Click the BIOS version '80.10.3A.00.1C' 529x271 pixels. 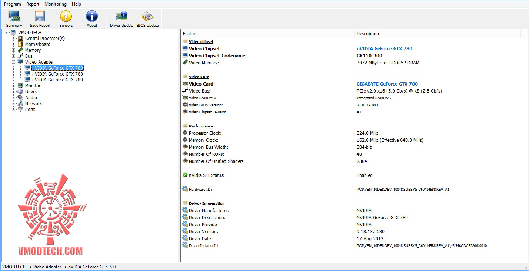pos(369,105)
